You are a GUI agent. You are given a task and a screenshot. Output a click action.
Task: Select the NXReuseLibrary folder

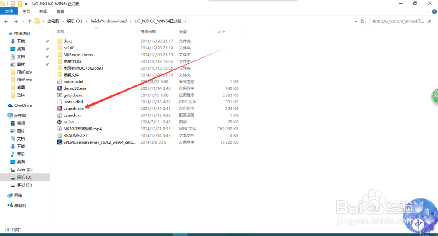78,55
